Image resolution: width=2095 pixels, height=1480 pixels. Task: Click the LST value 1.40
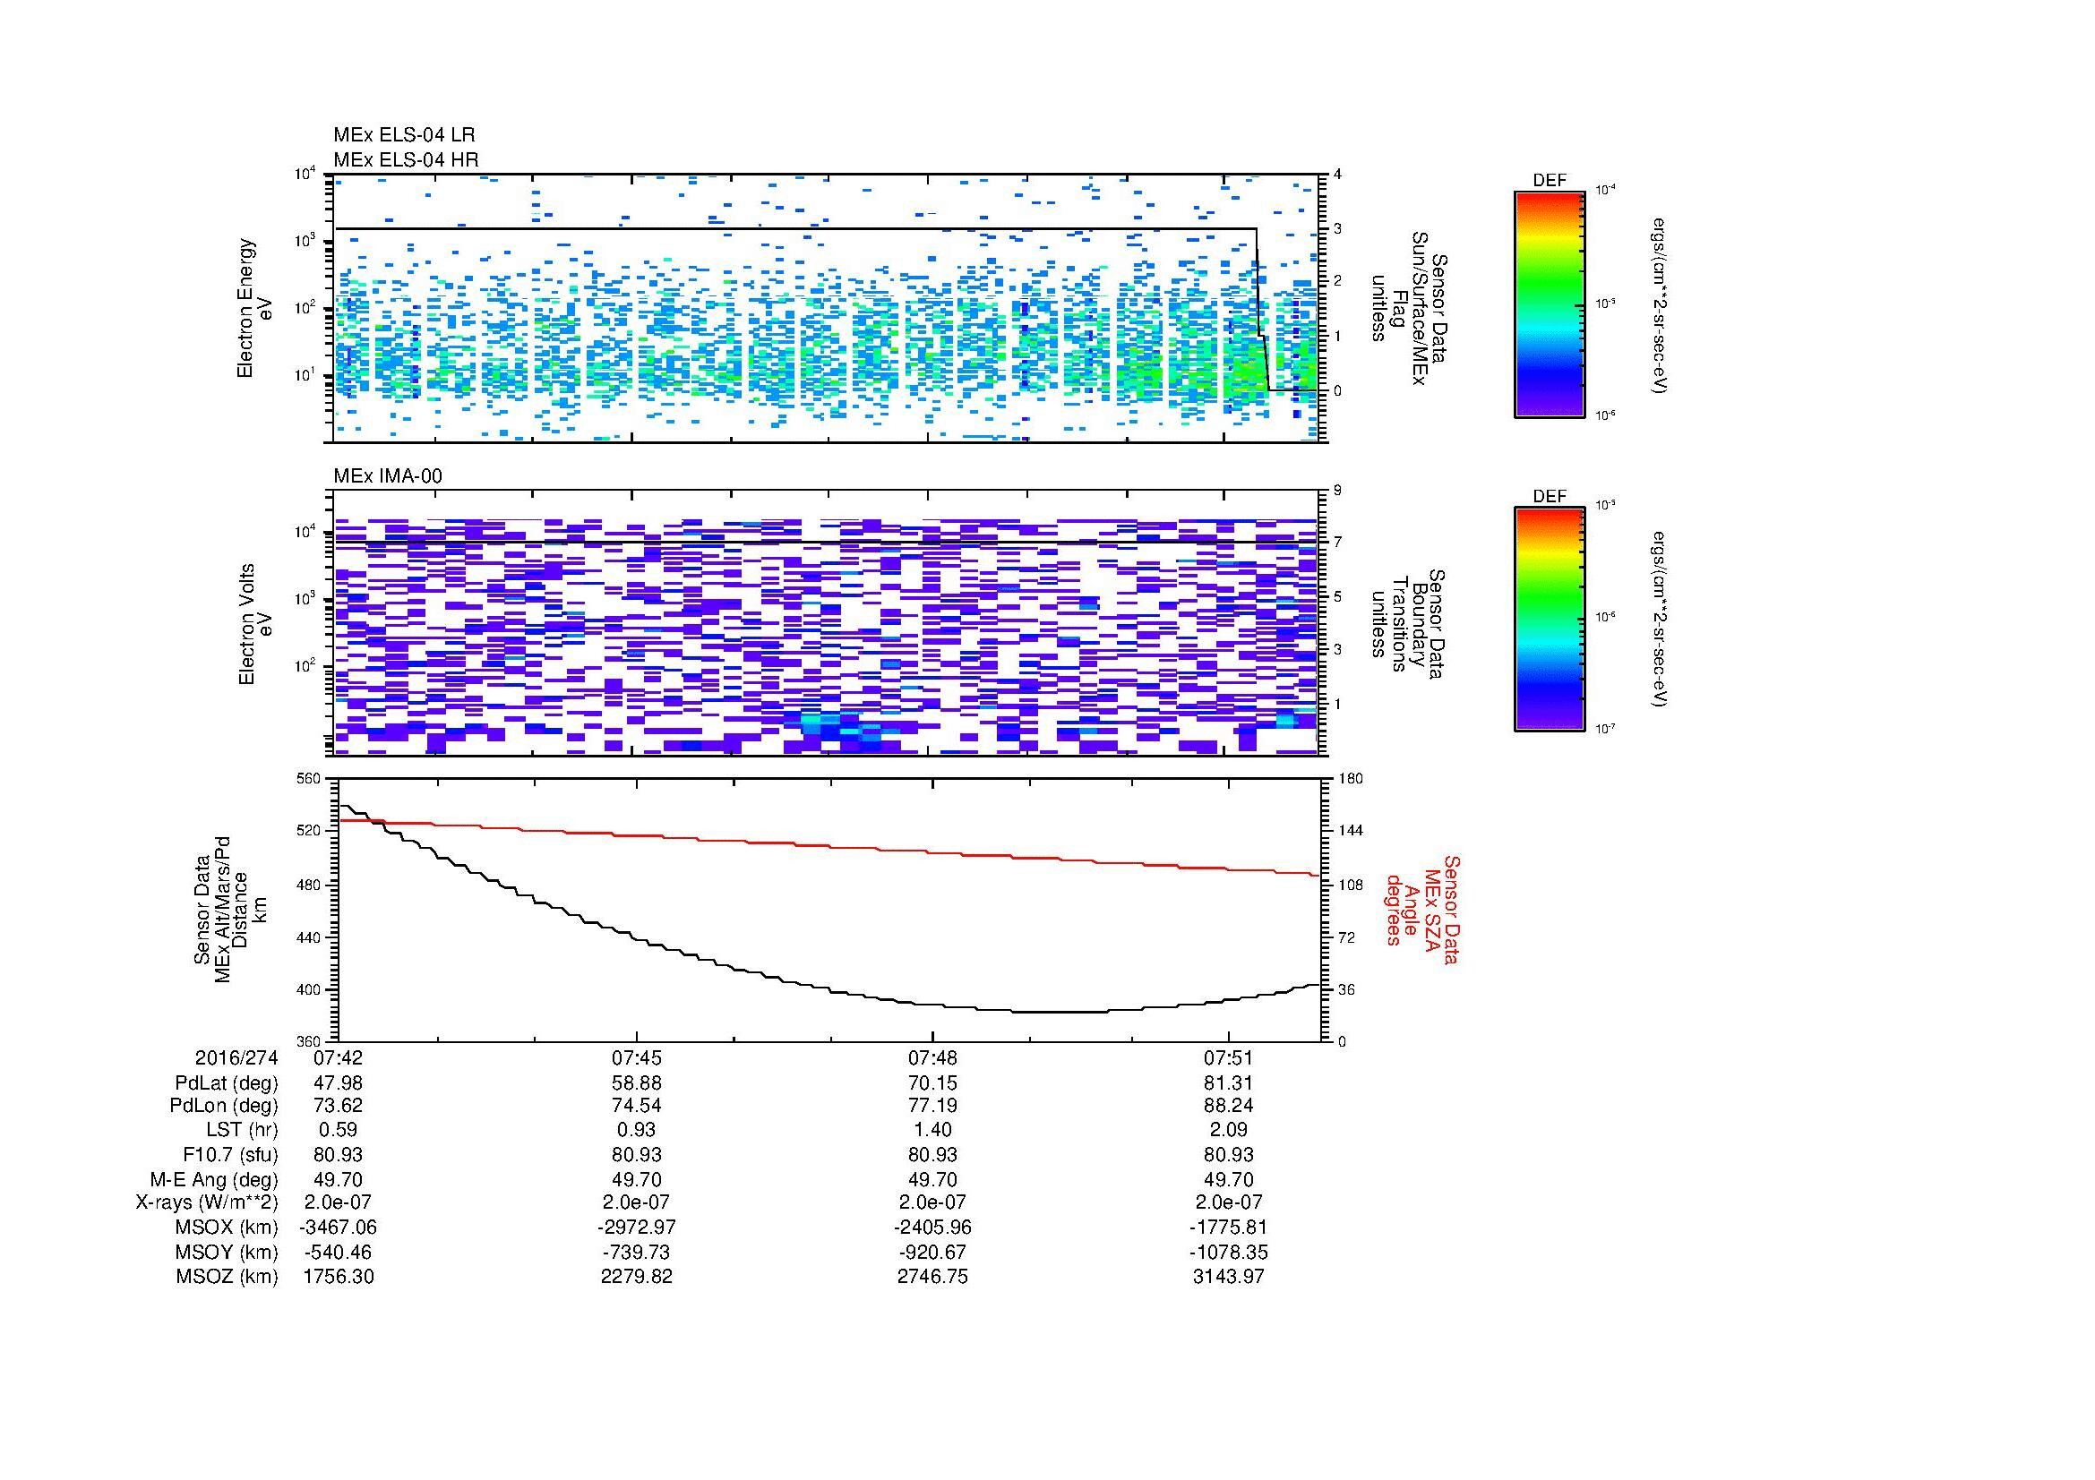(x=932, y=1130)
